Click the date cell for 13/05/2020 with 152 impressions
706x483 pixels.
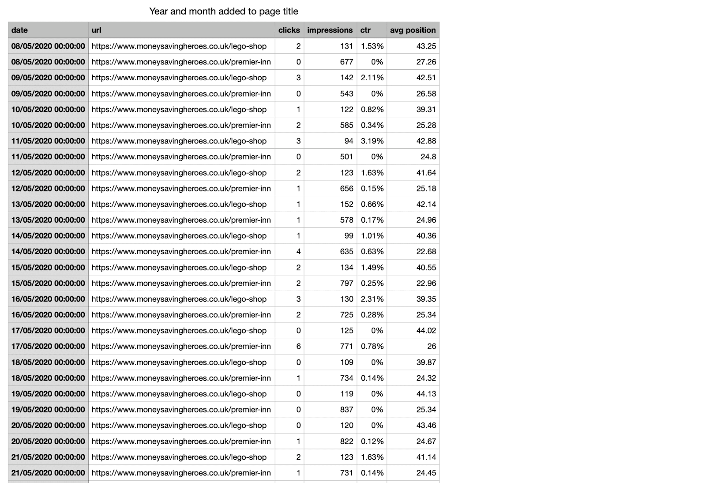click(48, 204)
